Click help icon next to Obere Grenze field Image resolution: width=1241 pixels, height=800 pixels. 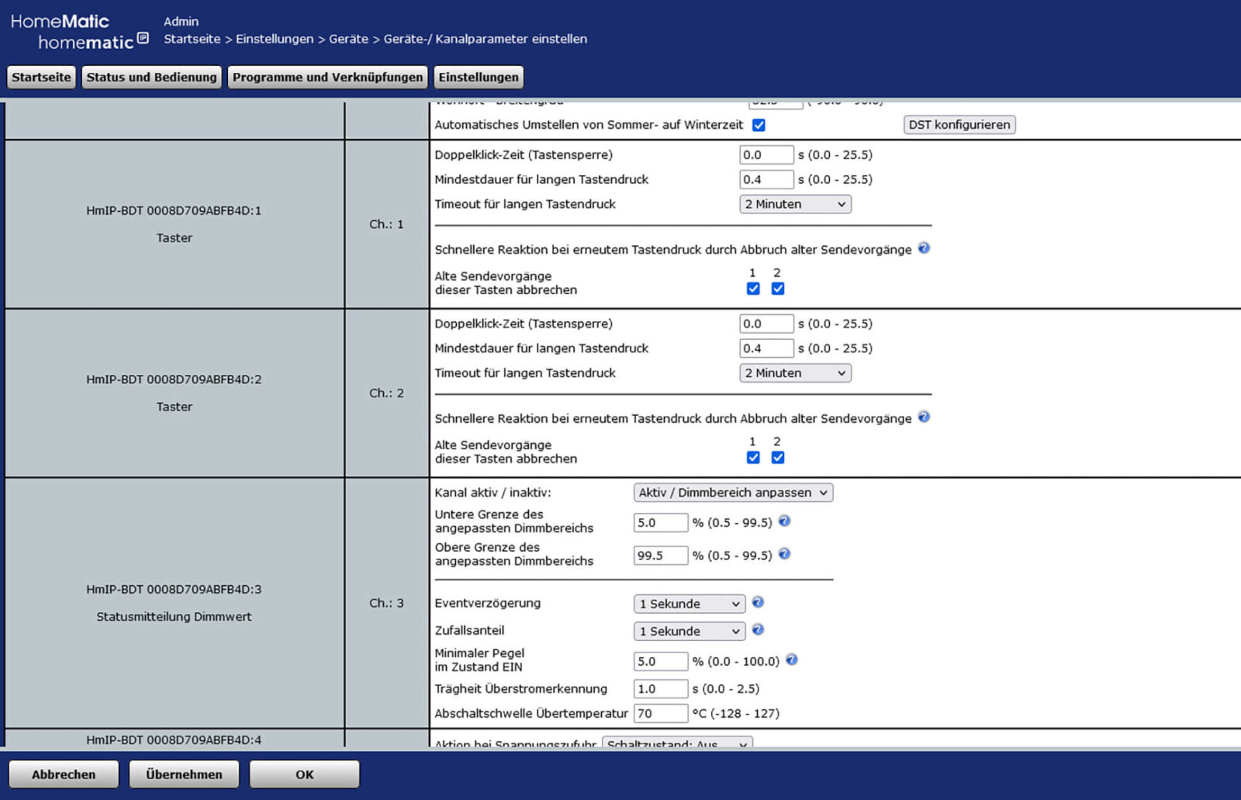tap(784, 555)
